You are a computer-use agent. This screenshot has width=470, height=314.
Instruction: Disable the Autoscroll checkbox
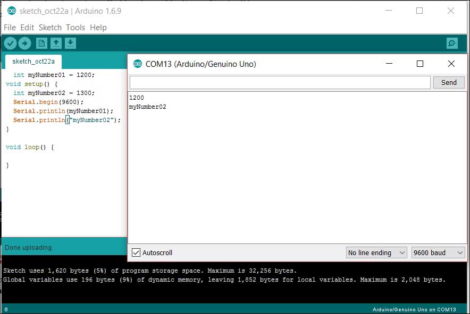136,253
